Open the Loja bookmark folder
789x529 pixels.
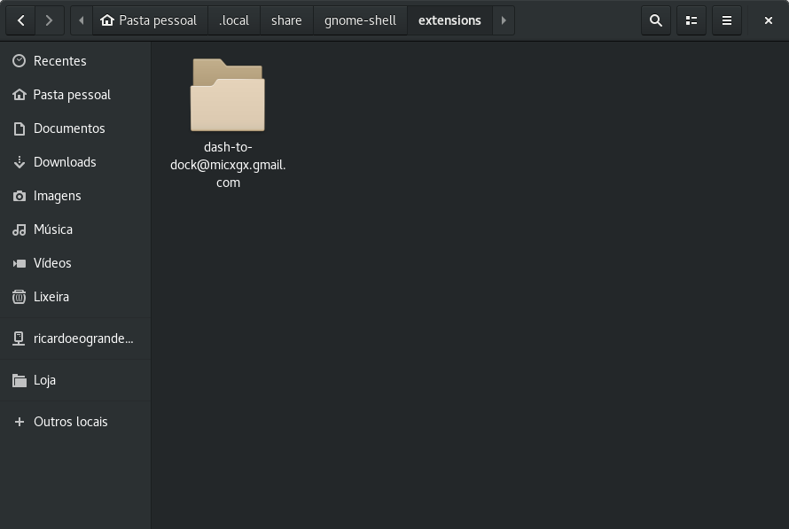(x=75, y=380)
